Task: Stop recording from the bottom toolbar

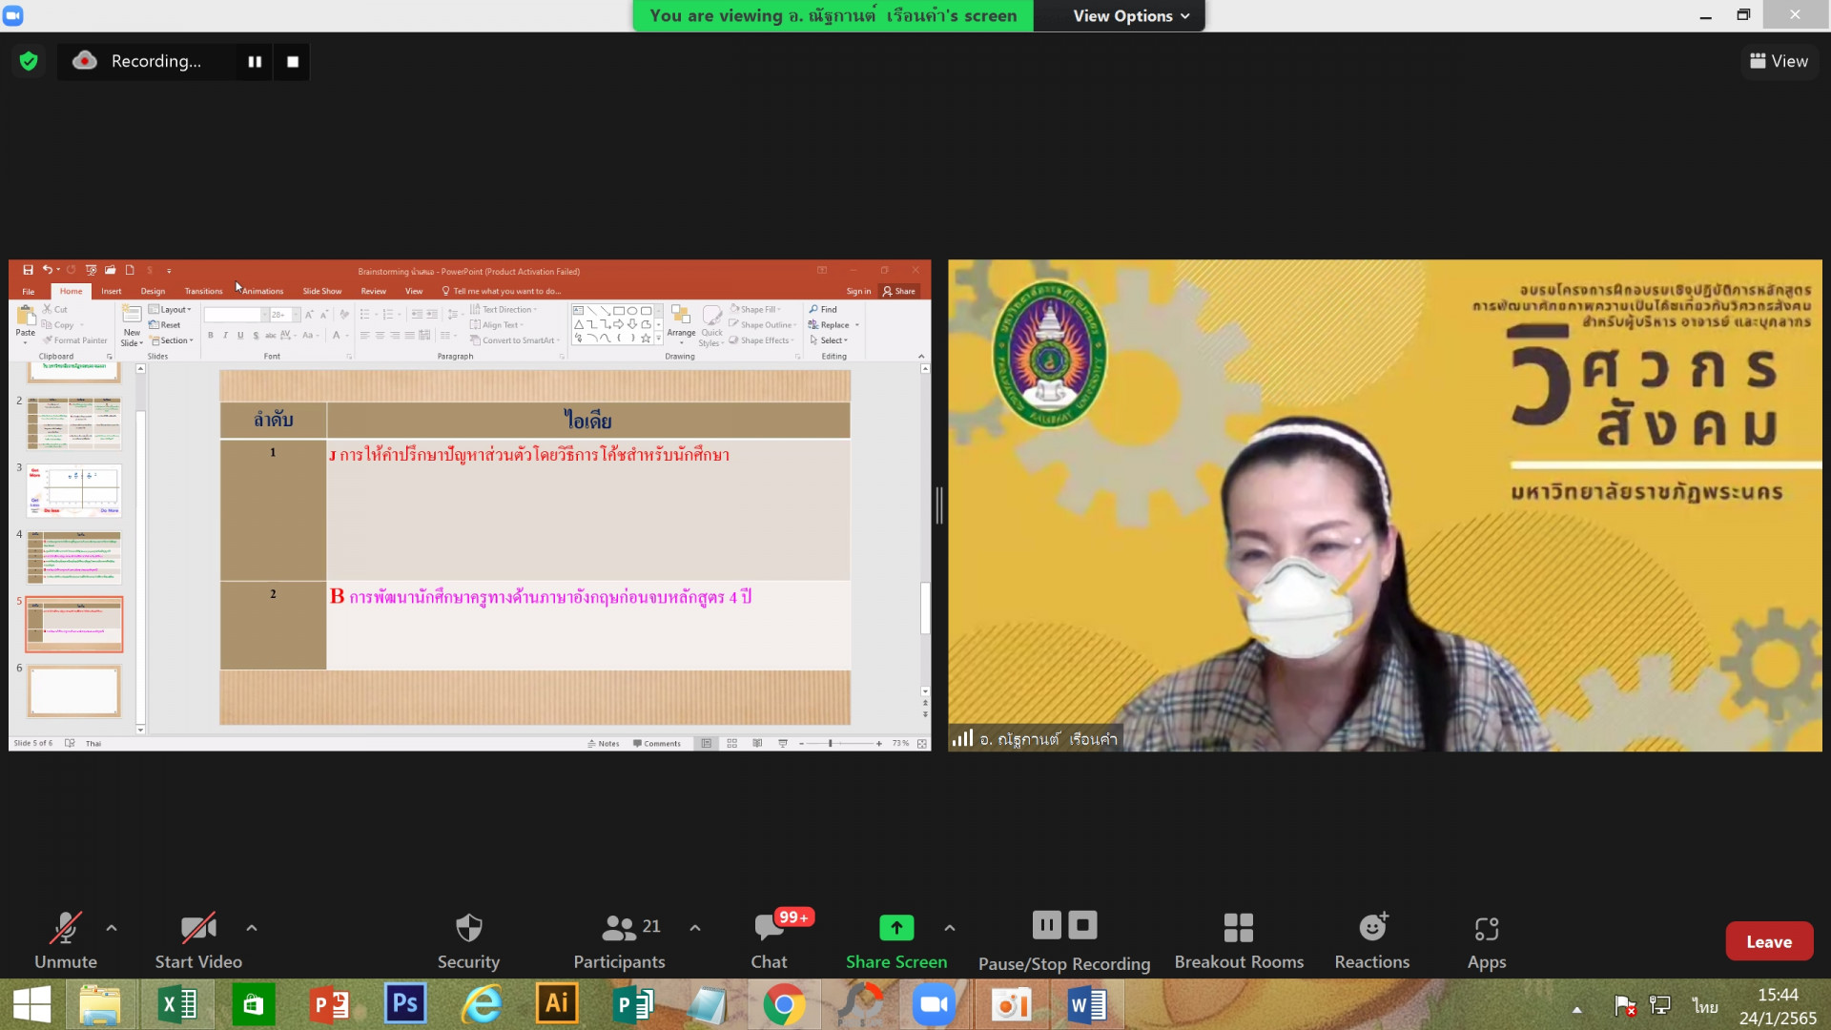Action: [1082, 925]
